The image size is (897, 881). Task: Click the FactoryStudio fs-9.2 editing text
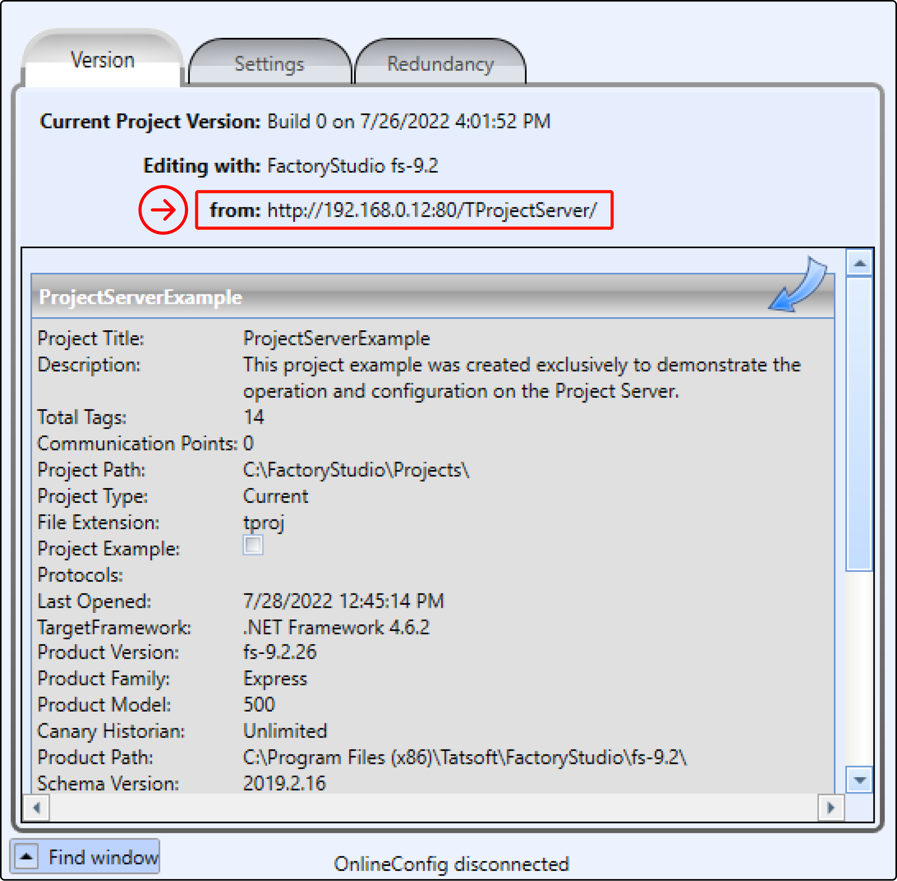353,166
